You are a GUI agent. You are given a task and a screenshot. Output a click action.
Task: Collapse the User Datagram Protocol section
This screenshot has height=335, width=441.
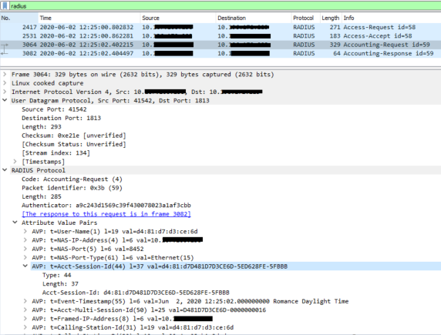(5, 100)
